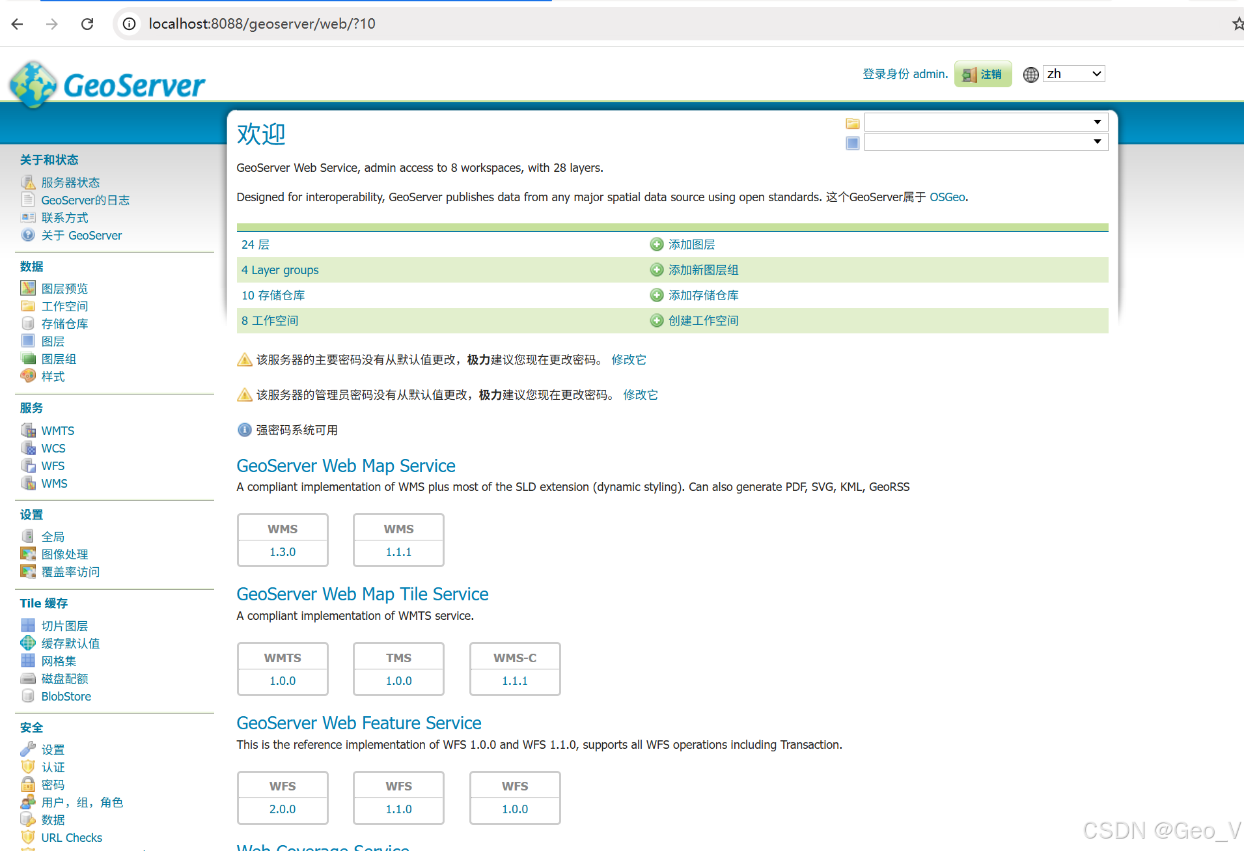This screenshot has height=851, width=1244.
Task: Open the layer filter dropdown beside blue square
Action: (986, 142)
